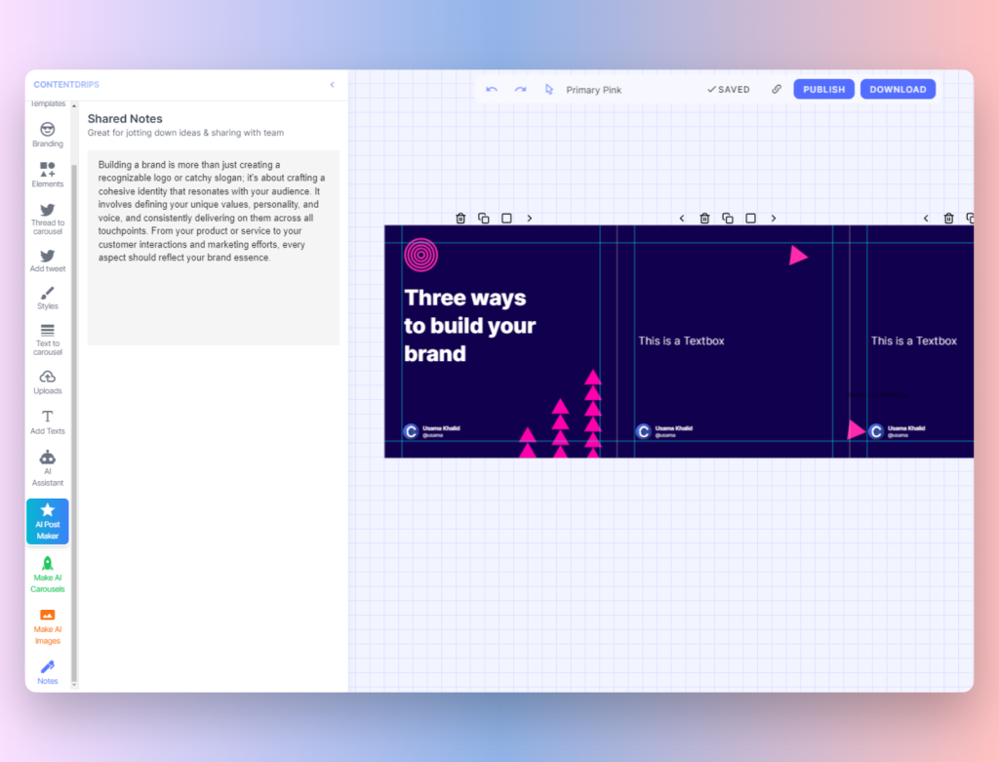
Task: Delete the first slide with trash icon
Action: [460, 219]
